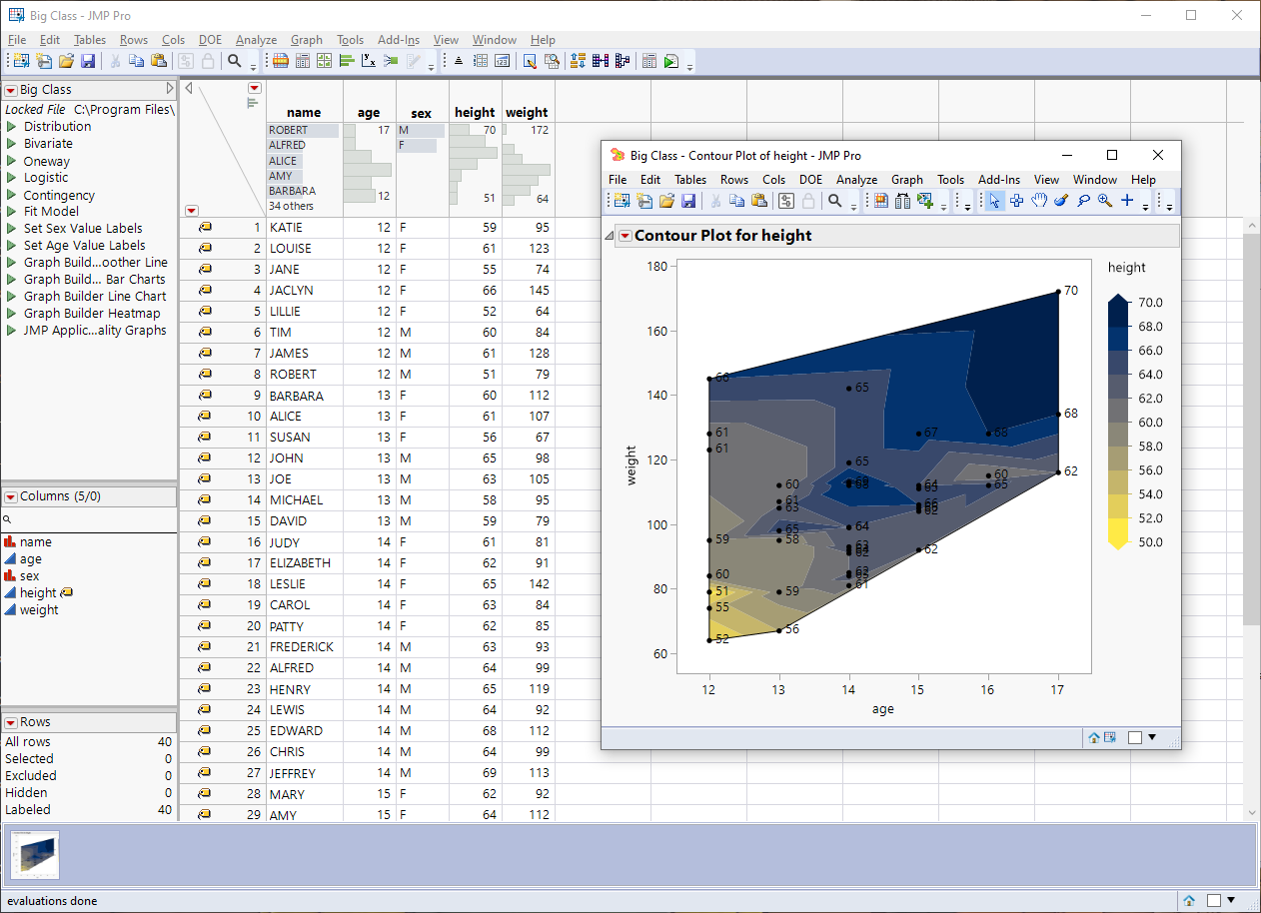Click the Search magnifier in main toolbar
The height and width of the screenshot is (913, 1261).
(x=235, y=61)
